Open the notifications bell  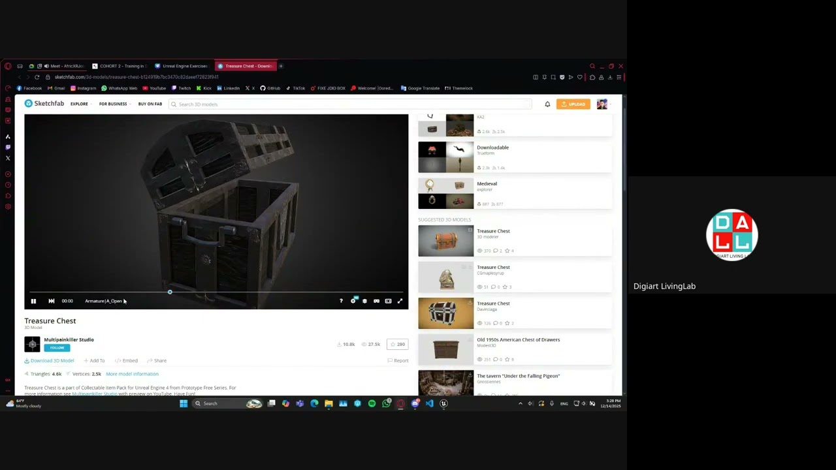547,104
